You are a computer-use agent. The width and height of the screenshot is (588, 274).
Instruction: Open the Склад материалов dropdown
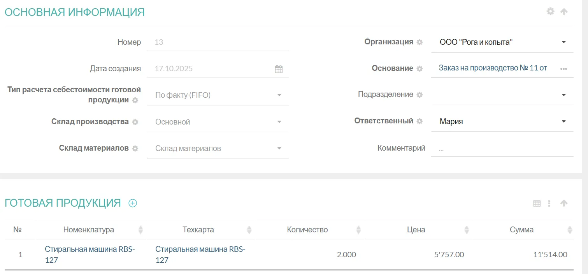(x=279, y=148)
